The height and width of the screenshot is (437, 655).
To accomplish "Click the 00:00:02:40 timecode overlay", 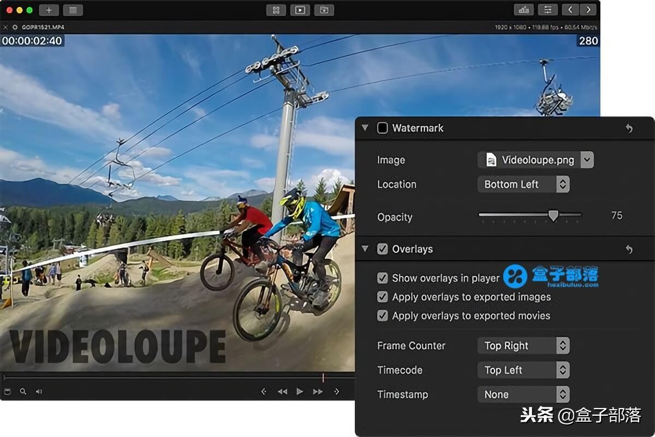I will (x=32, y=40).
